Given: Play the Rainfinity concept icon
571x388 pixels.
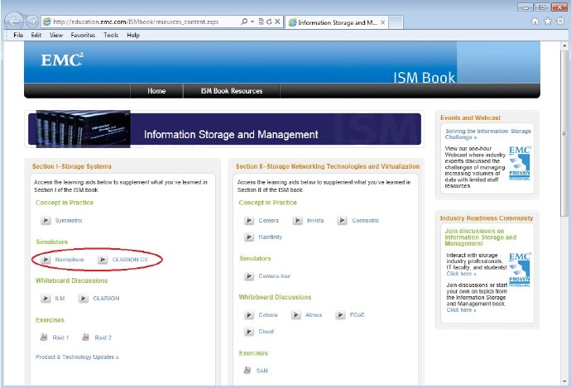Looking at the screenshot, I should (x=249, y=237).
